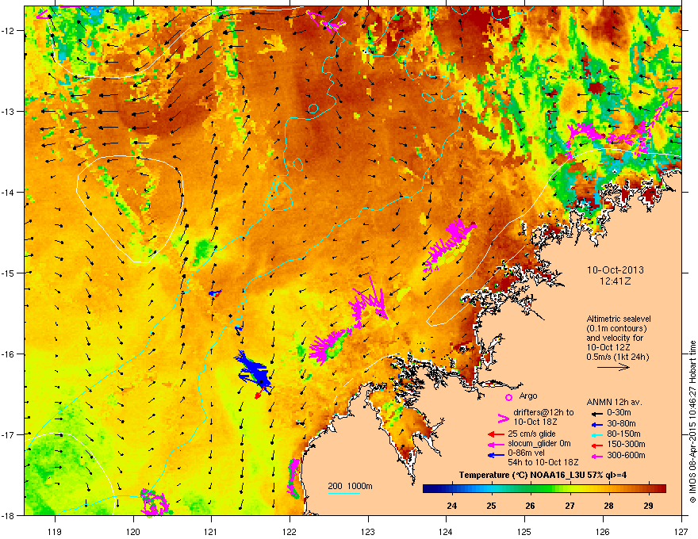Viewport: 698px width, 539px height.
Task: Click the '25 cm/s glide' legend label
Action: click(531, 434)
